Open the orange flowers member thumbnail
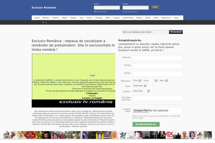Image resolution: width=215 pixels, height=143 pixels. (38, 135)
